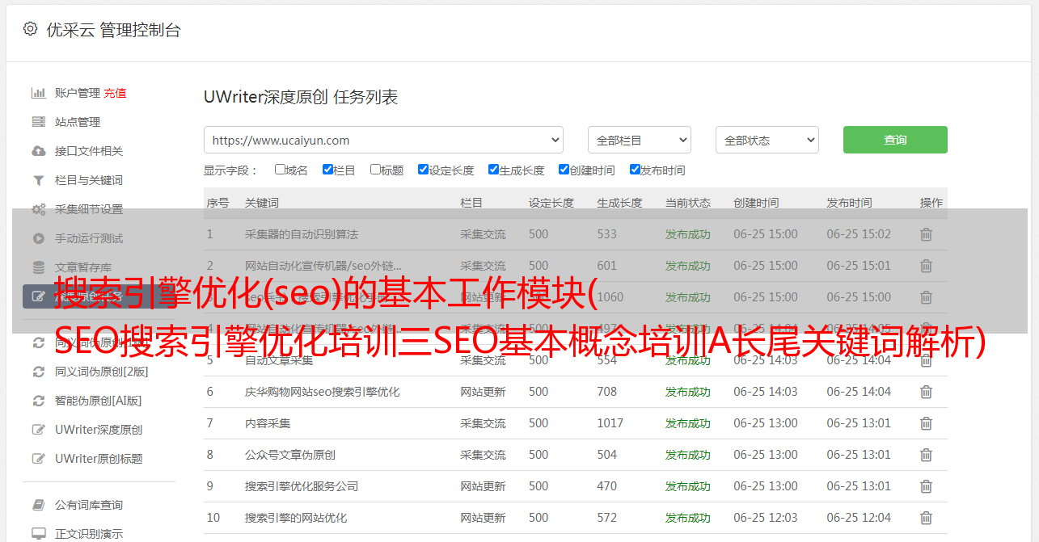Open 文章暂存库 via its database icon
This screenshot has width=1039, height=542.
pyautogui.click(x=38, y=267)
